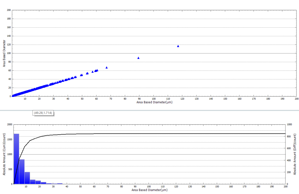Image resolution: width=299 pixels, height=194 pixels.
Task: Click the divider between the two charts
Action: [149, 110]
